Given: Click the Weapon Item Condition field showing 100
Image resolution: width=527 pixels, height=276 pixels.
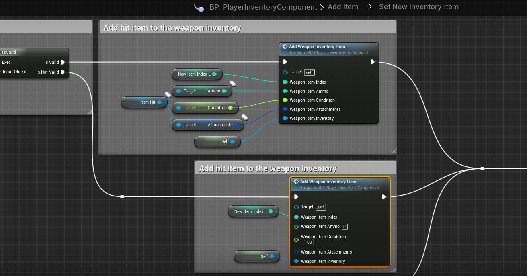Looking at the screenshot, I should pos(308,242).
